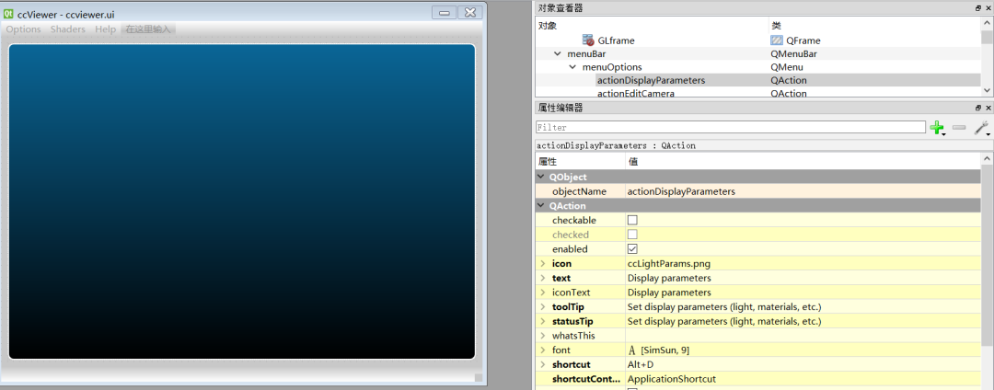Expand the whatsThis property row
The height and width of the screenshot is (390, 994).
543,336
